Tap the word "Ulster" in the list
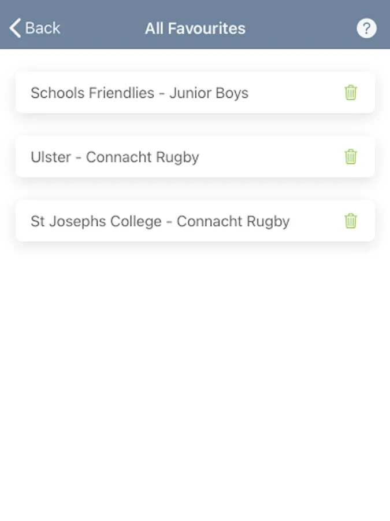 51,157
